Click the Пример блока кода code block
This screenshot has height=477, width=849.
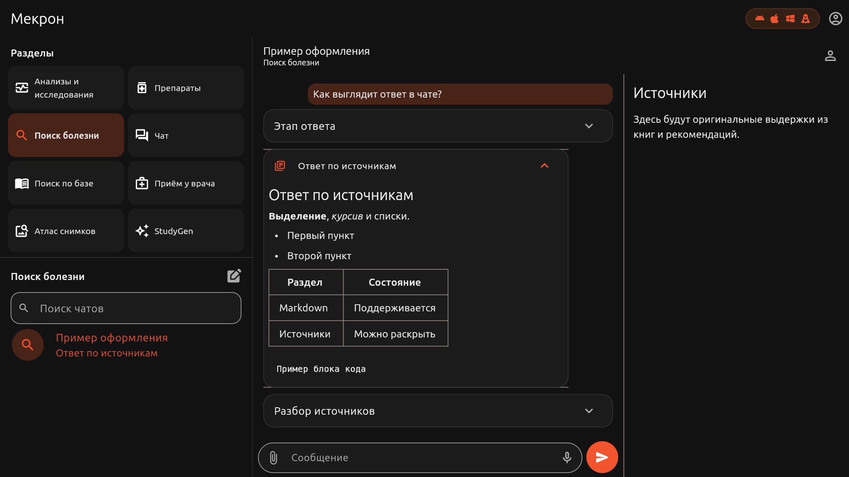(x=321, y=369)
